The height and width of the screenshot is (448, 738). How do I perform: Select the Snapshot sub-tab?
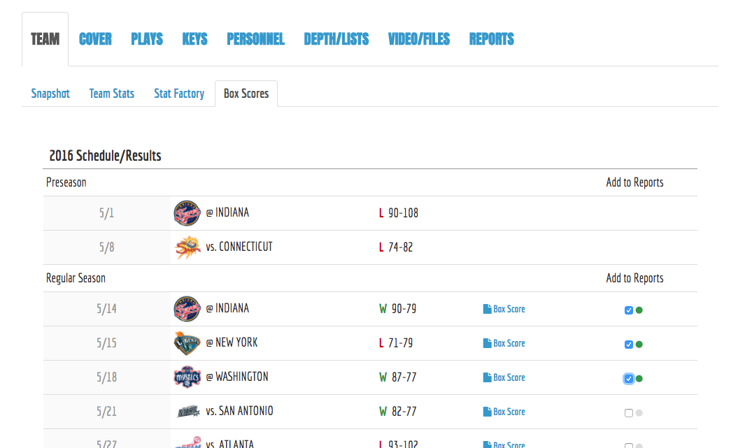tap(50, 94)
